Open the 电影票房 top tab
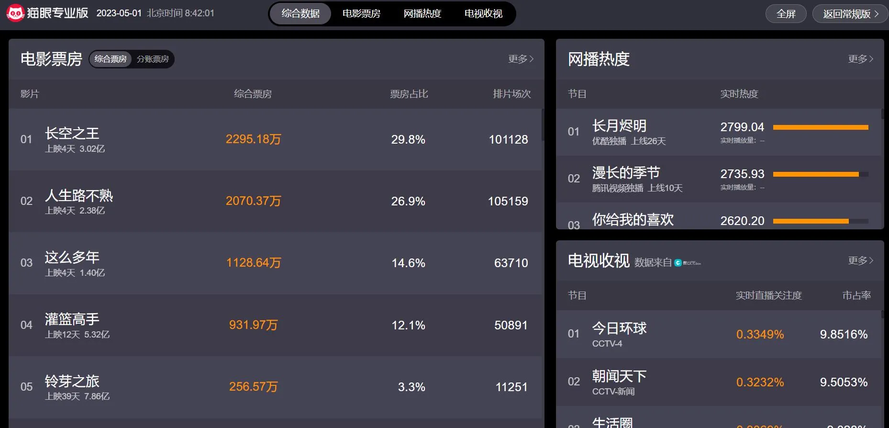The height and width of the screenshot is (428, 889). tap(361, 13)
